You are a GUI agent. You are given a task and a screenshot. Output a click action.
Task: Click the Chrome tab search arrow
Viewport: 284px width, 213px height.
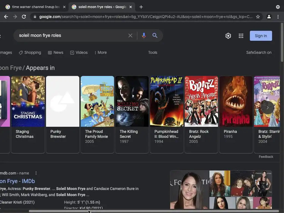click(x=278, y=7)
